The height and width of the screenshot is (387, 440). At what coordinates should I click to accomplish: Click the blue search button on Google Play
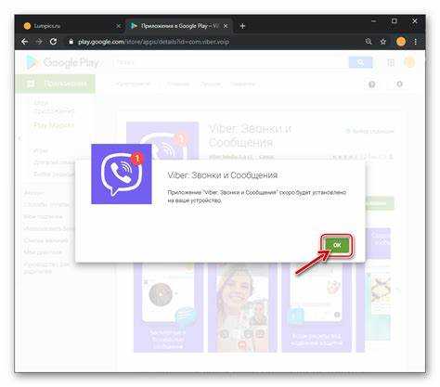[360, 62]
